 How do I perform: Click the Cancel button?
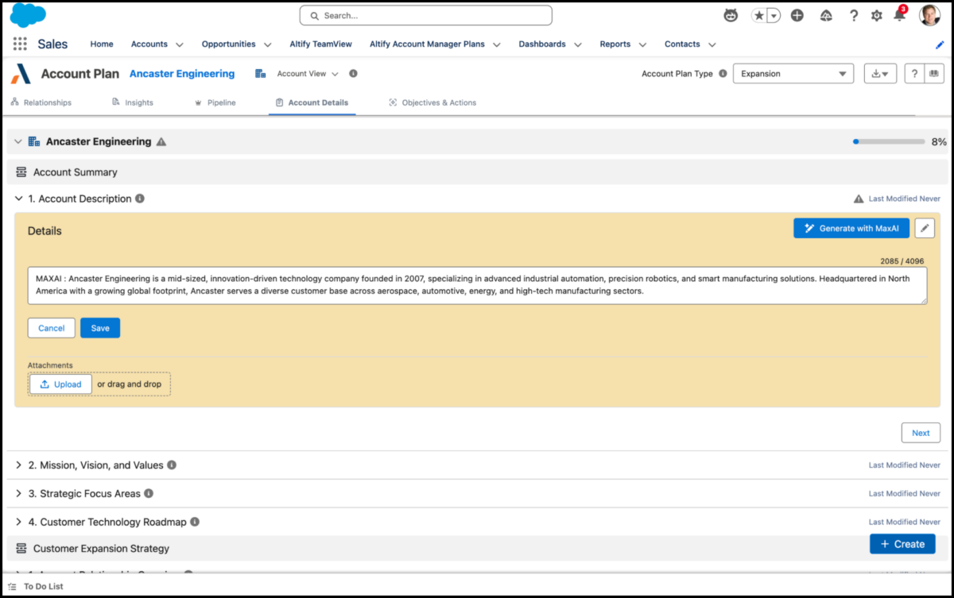(52, 328)
